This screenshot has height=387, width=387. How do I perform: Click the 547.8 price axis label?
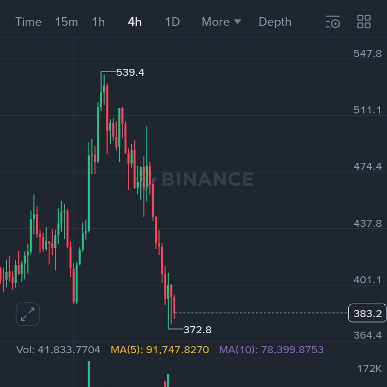(x=368, y=54)
